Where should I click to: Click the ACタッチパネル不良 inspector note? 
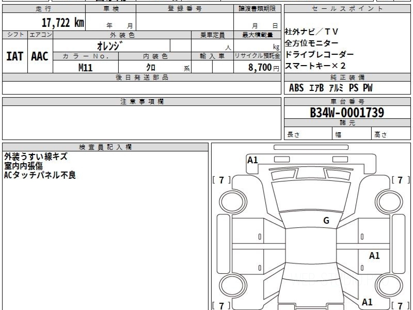40,175
